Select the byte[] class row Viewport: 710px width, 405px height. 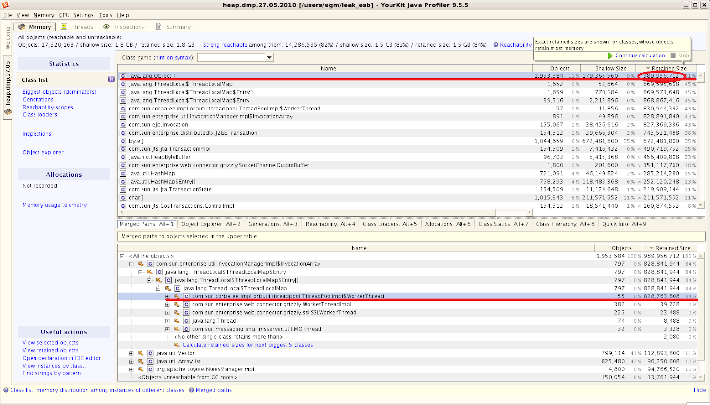(x=408, y=141)
